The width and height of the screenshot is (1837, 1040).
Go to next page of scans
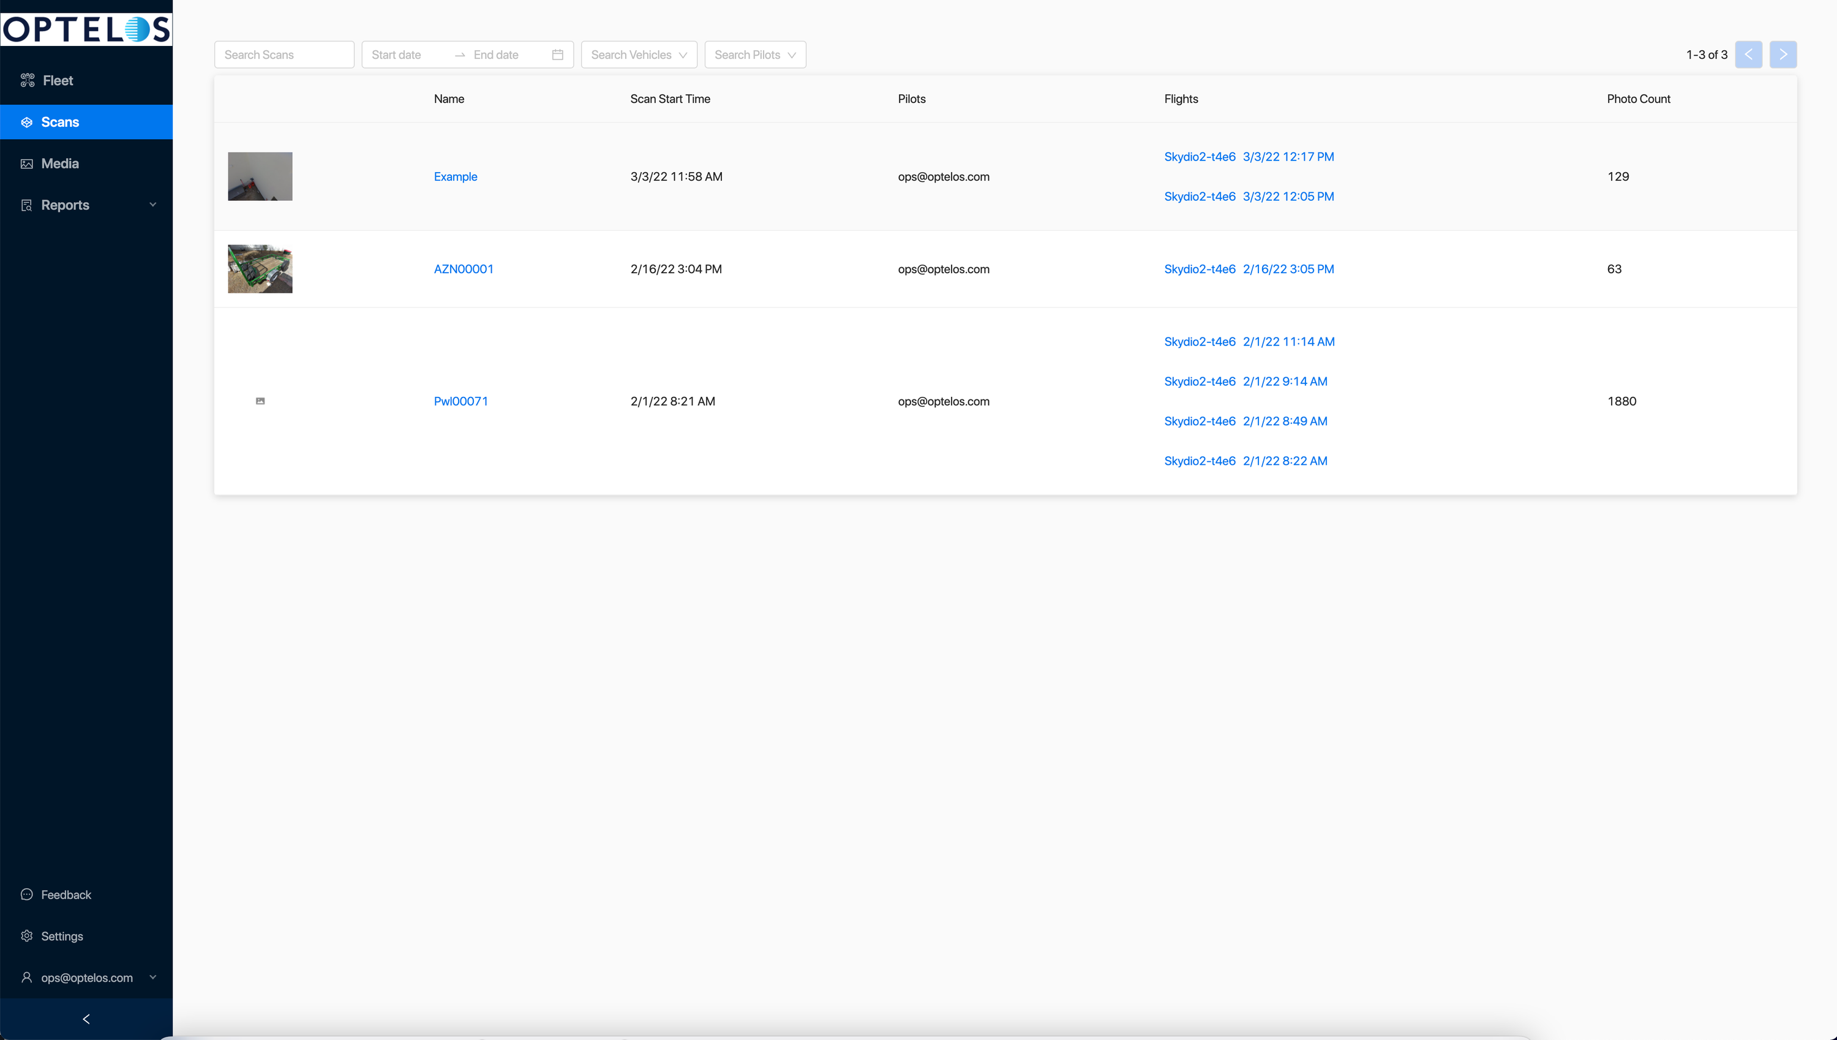[x=1783, y=55]
